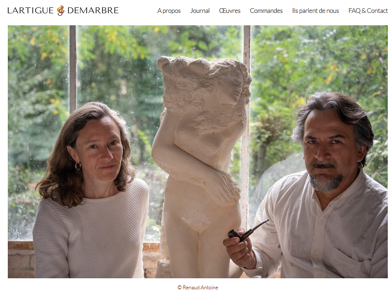This screenshot has width=392, height=295.
Task: Click the LARTIGUE word in the logo
Action: point(31,10)
